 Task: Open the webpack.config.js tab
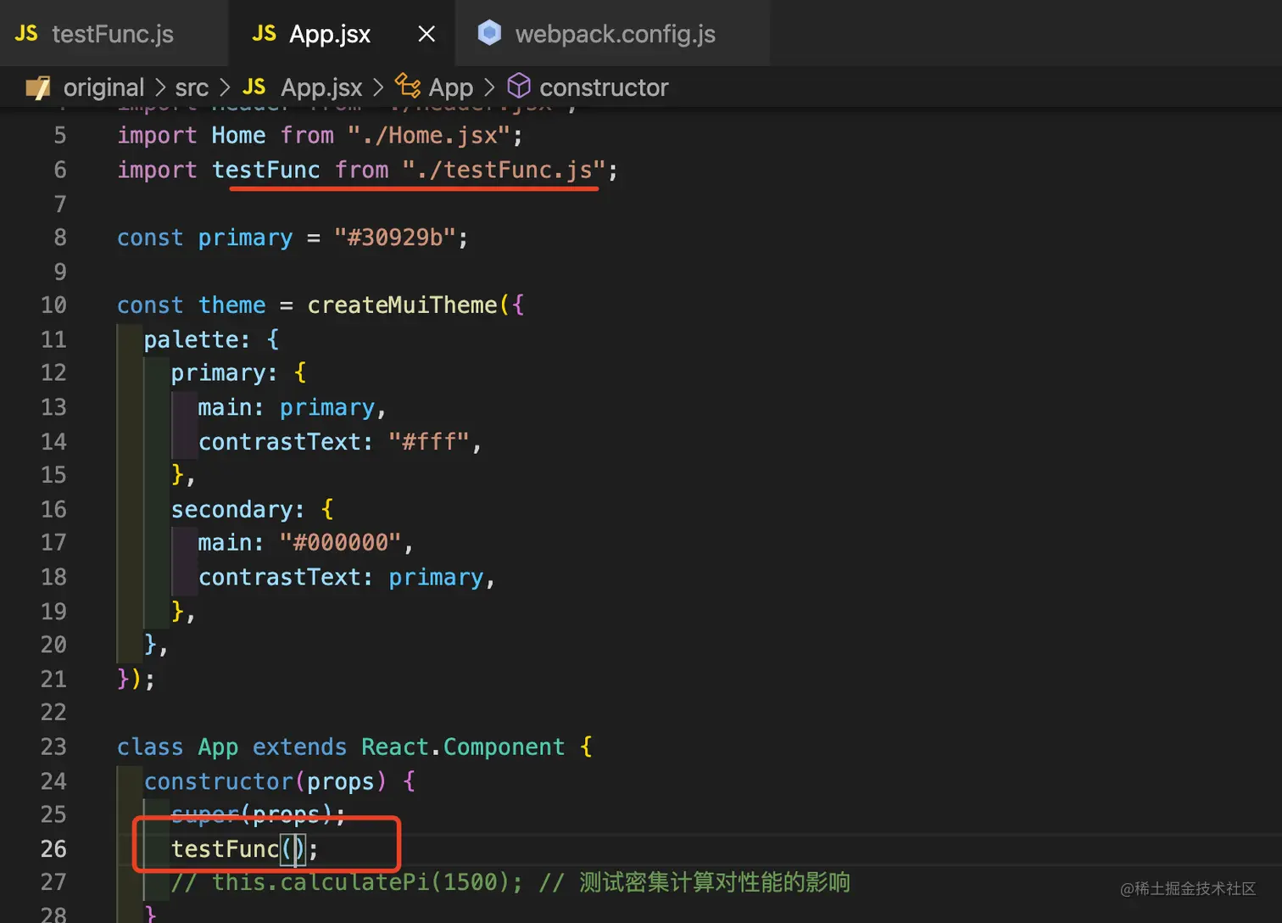coord(613,34)
